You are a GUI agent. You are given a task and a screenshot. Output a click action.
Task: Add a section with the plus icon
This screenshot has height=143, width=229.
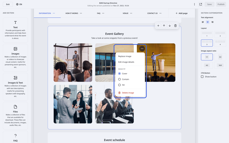coord(158,26)
